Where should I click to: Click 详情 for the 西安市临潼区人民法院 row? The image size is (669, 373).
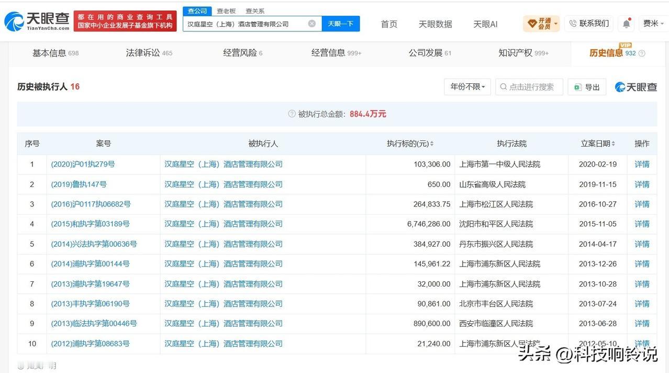point(642,323)
